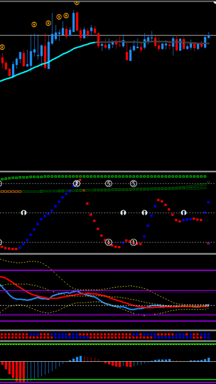Click the bright green line above the histogram
216x384 pixels.
click(108, 344)
